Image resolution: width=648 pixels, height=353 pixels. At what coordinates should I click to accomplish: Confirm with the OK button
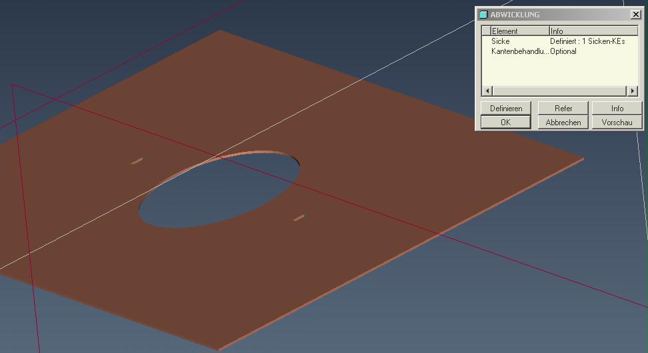506,122
